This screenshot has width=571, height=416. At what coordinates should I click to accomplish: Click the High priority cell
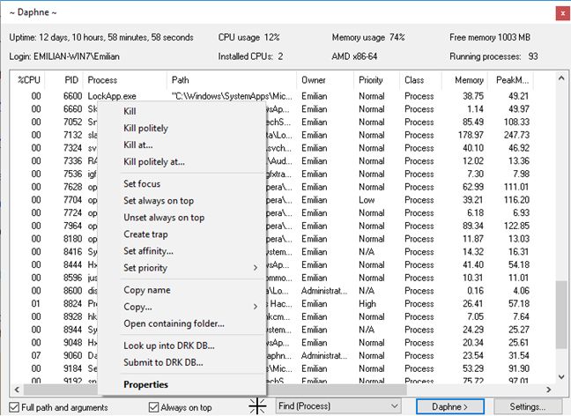367,304
